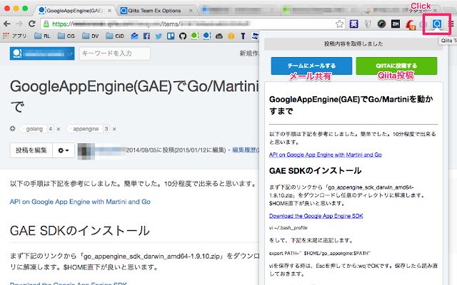Click the browser address bar
457x285 pixels.
click(x=192, y=24)
